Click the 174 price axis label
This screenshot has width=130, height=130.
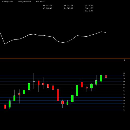(124, 91)
